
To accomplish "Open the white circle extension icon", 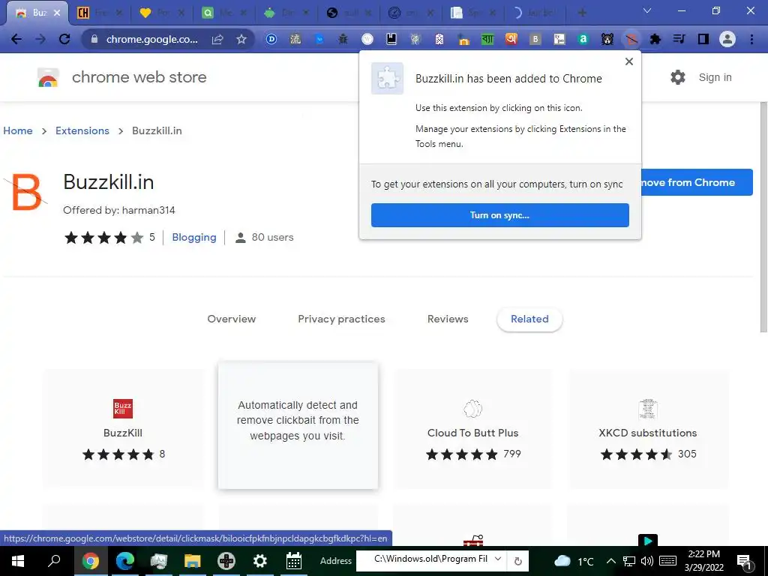I will click(367, 39).
